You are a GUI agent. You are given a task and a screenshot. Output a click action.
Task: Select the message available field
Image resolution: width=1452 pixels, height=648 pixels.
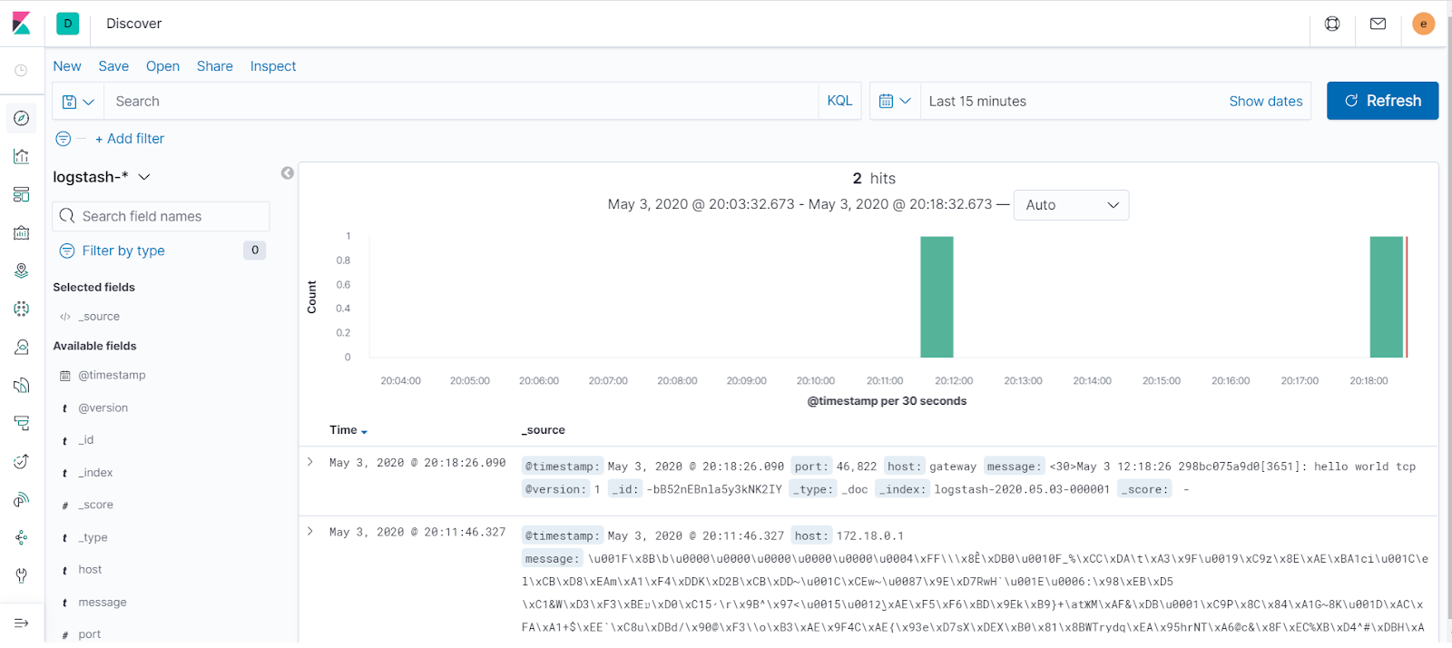tap(102, 603)
